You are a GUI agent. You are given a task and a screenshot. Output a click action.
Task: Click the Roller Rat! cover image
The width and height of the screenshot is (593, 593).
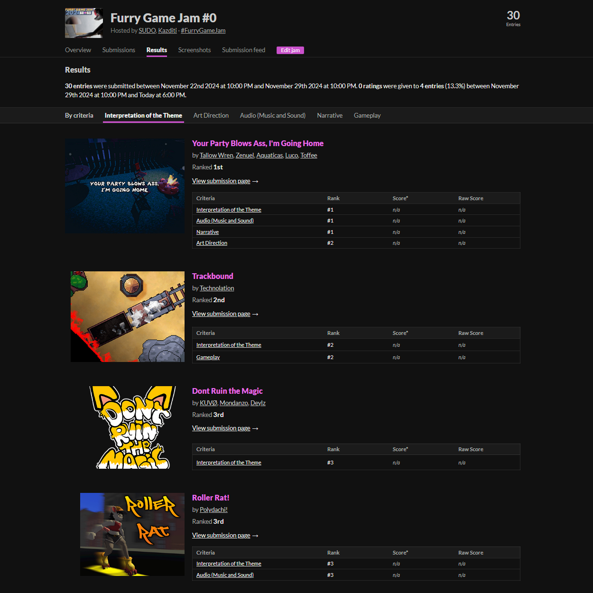(132, 534)
